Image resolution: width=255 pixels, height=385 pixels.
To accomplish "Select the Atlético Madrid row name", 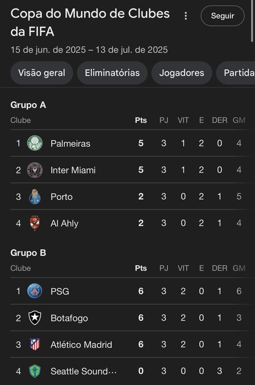I will pyautogui.click(x=81, y=345).
